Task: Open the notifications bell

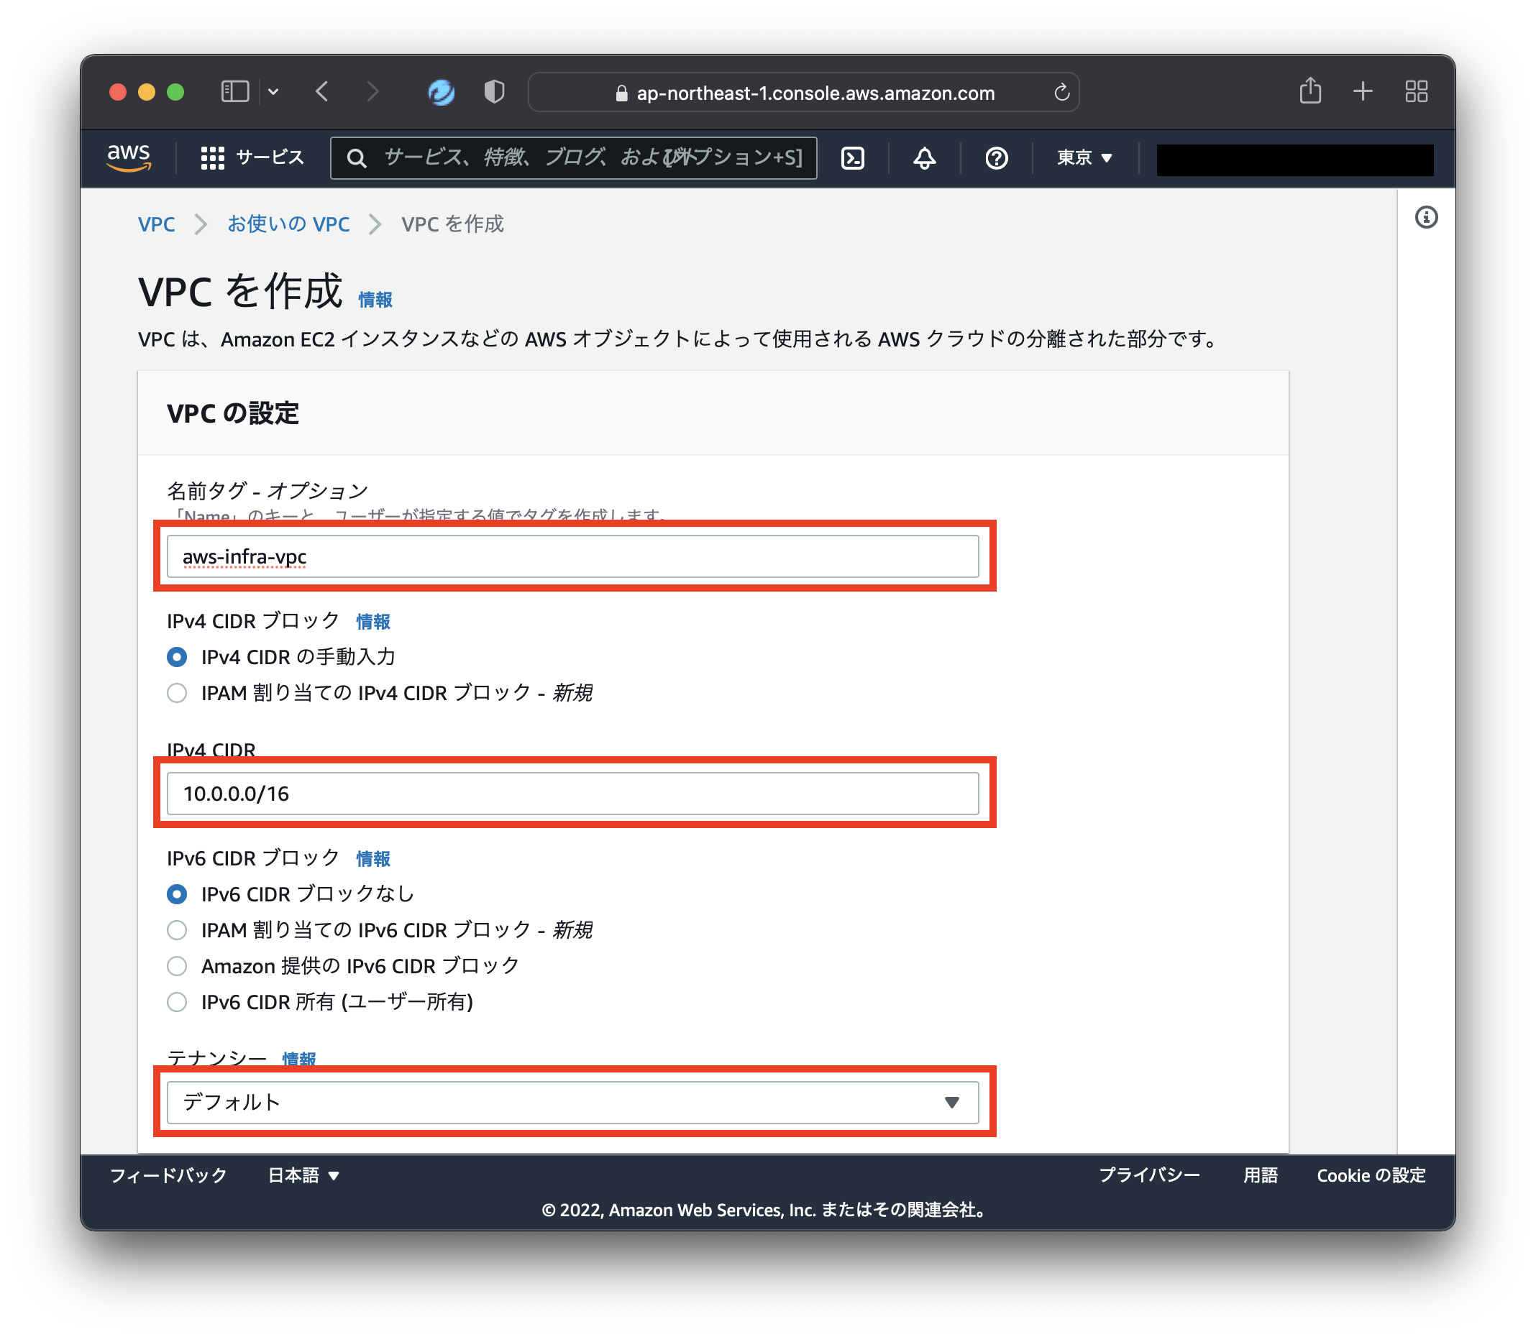Action: [x=924, y=157]
